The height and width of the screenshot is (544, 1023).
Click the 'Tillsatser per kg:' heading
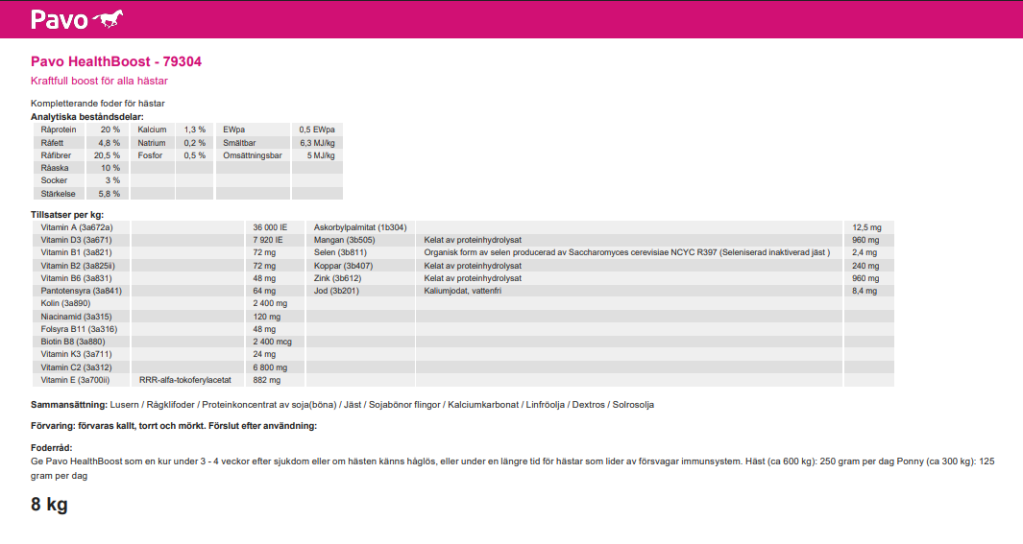(67, 215)
